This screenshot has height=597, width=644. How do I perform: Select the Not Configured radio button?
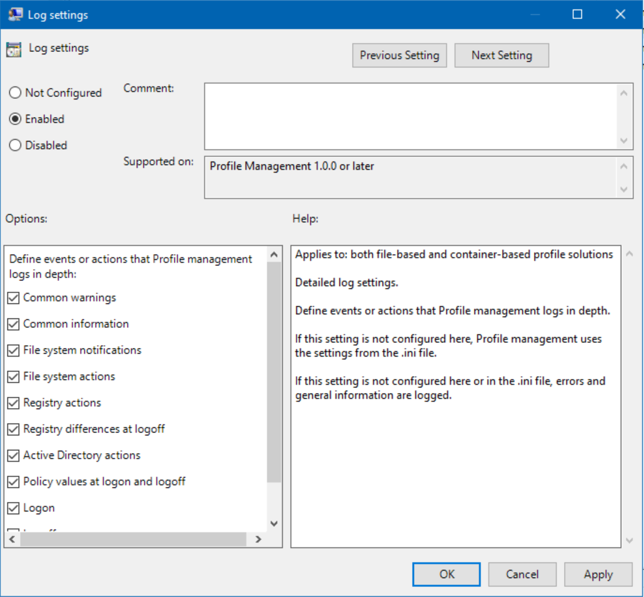tap(15, 93)
